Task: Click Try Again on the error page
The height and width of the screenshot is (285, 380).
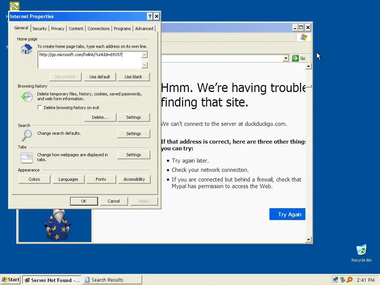Action: [287, 214]
